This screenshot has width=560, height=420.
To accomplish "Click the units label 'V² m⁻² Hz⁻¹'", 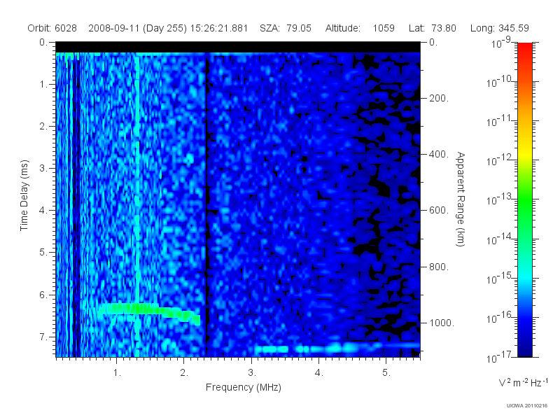I will pos(523,382).
